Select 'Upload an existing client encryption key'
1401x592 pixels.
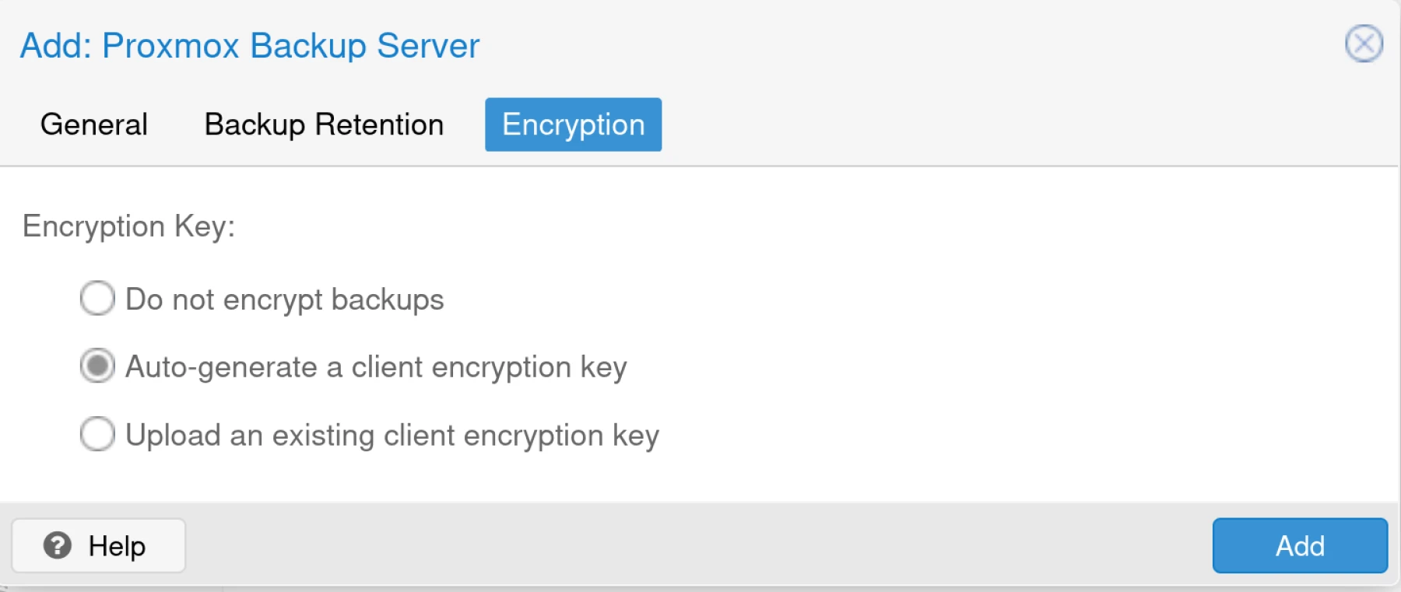point(97,434)
